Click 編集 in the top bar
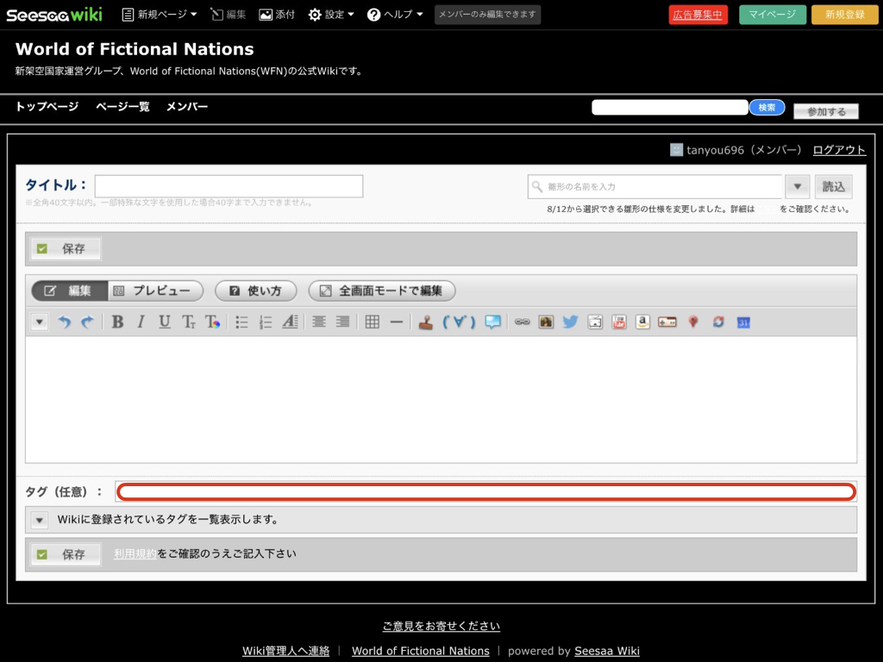Screen dimensions: 883x662 (x=228, y=15)
